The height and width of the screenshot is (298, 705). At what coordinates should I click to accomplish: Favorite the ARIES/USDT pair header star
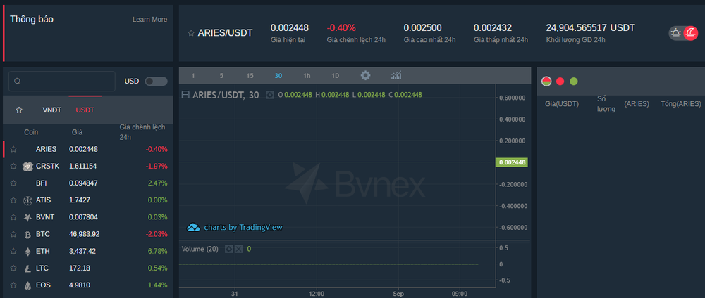191,33
